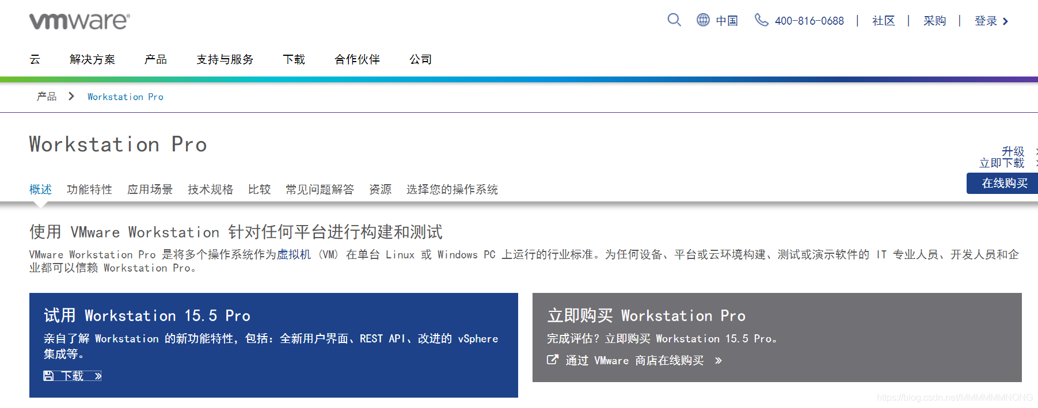This screenshot has height=408, width=1038.
Task: Open the 合作伙伴 menu
Action: [x=357, y=59]
